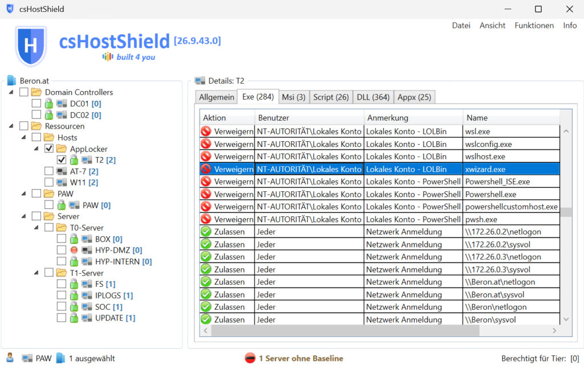Click the Domain Controllers folder icon
The height and width of the screenshot is (366, 584).
(36, 92)
